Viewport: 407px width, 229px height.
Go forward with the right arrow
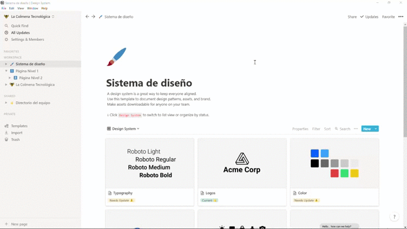point(93,17)
